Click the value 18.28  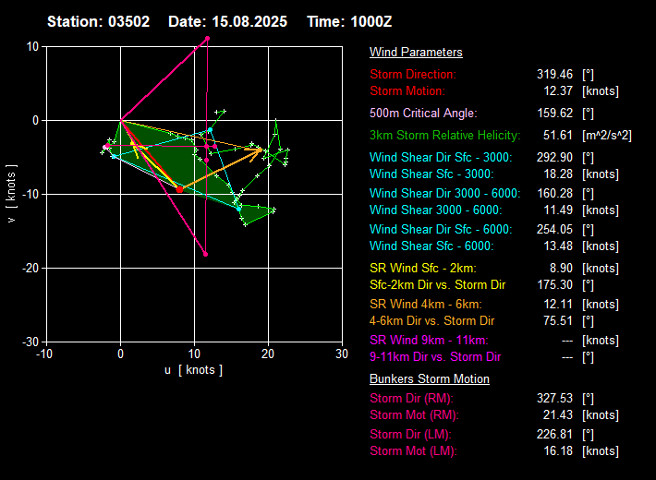pos(558,174)
